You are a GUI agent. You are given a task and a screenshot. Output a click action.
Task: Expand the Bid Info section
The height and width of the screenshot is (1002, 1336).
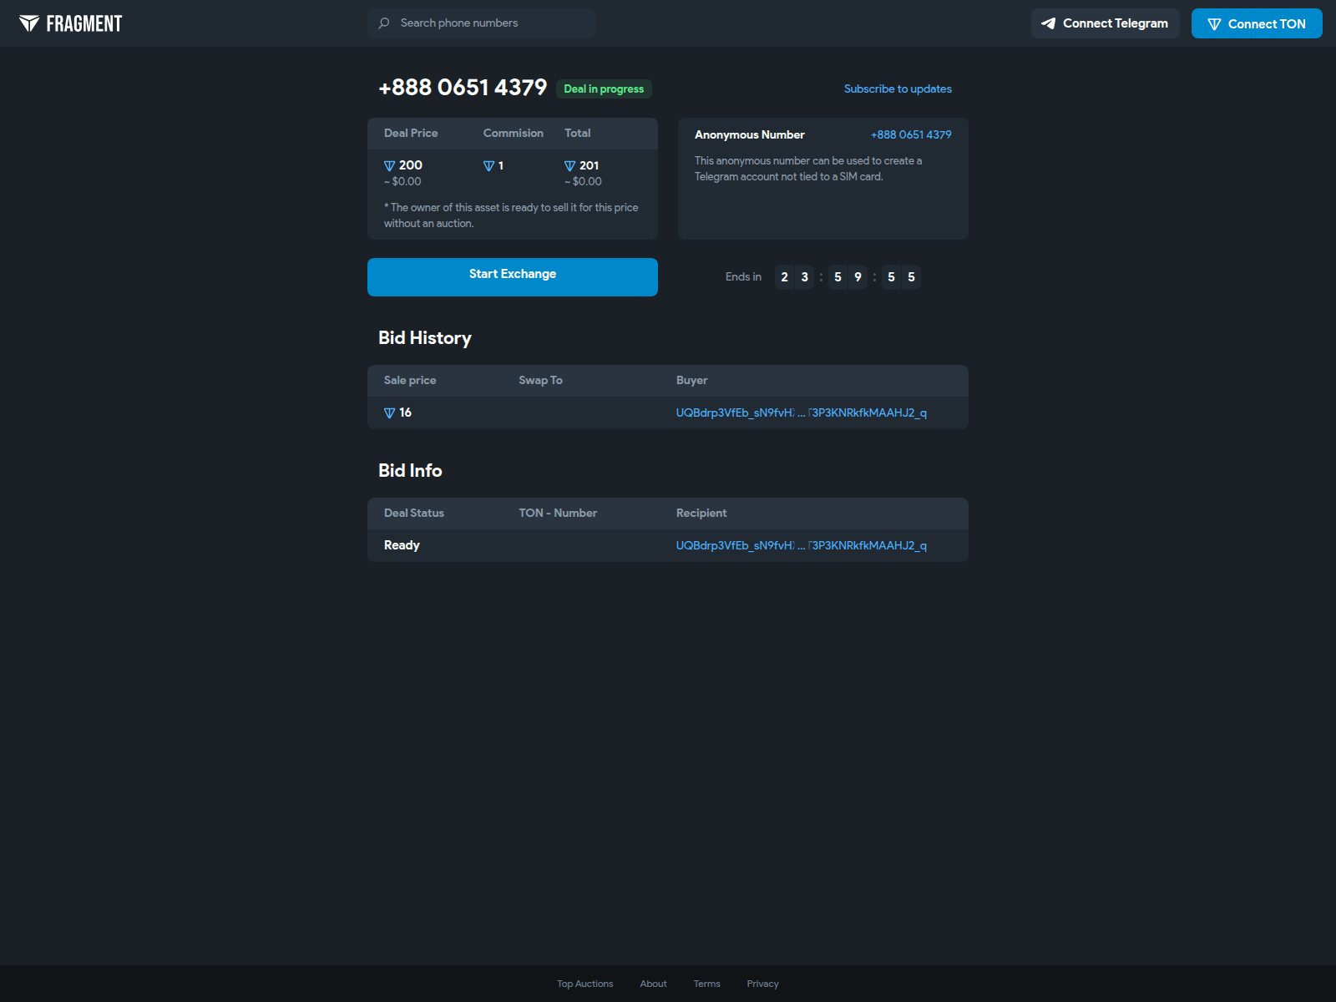[x=410, y=470]
